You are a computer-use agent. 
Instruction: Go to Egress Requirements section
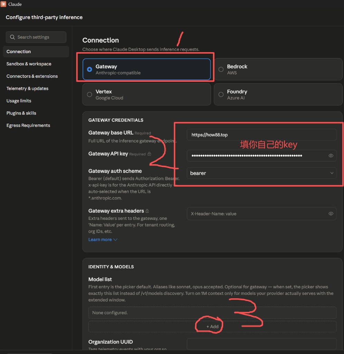(x=28, y=125)
